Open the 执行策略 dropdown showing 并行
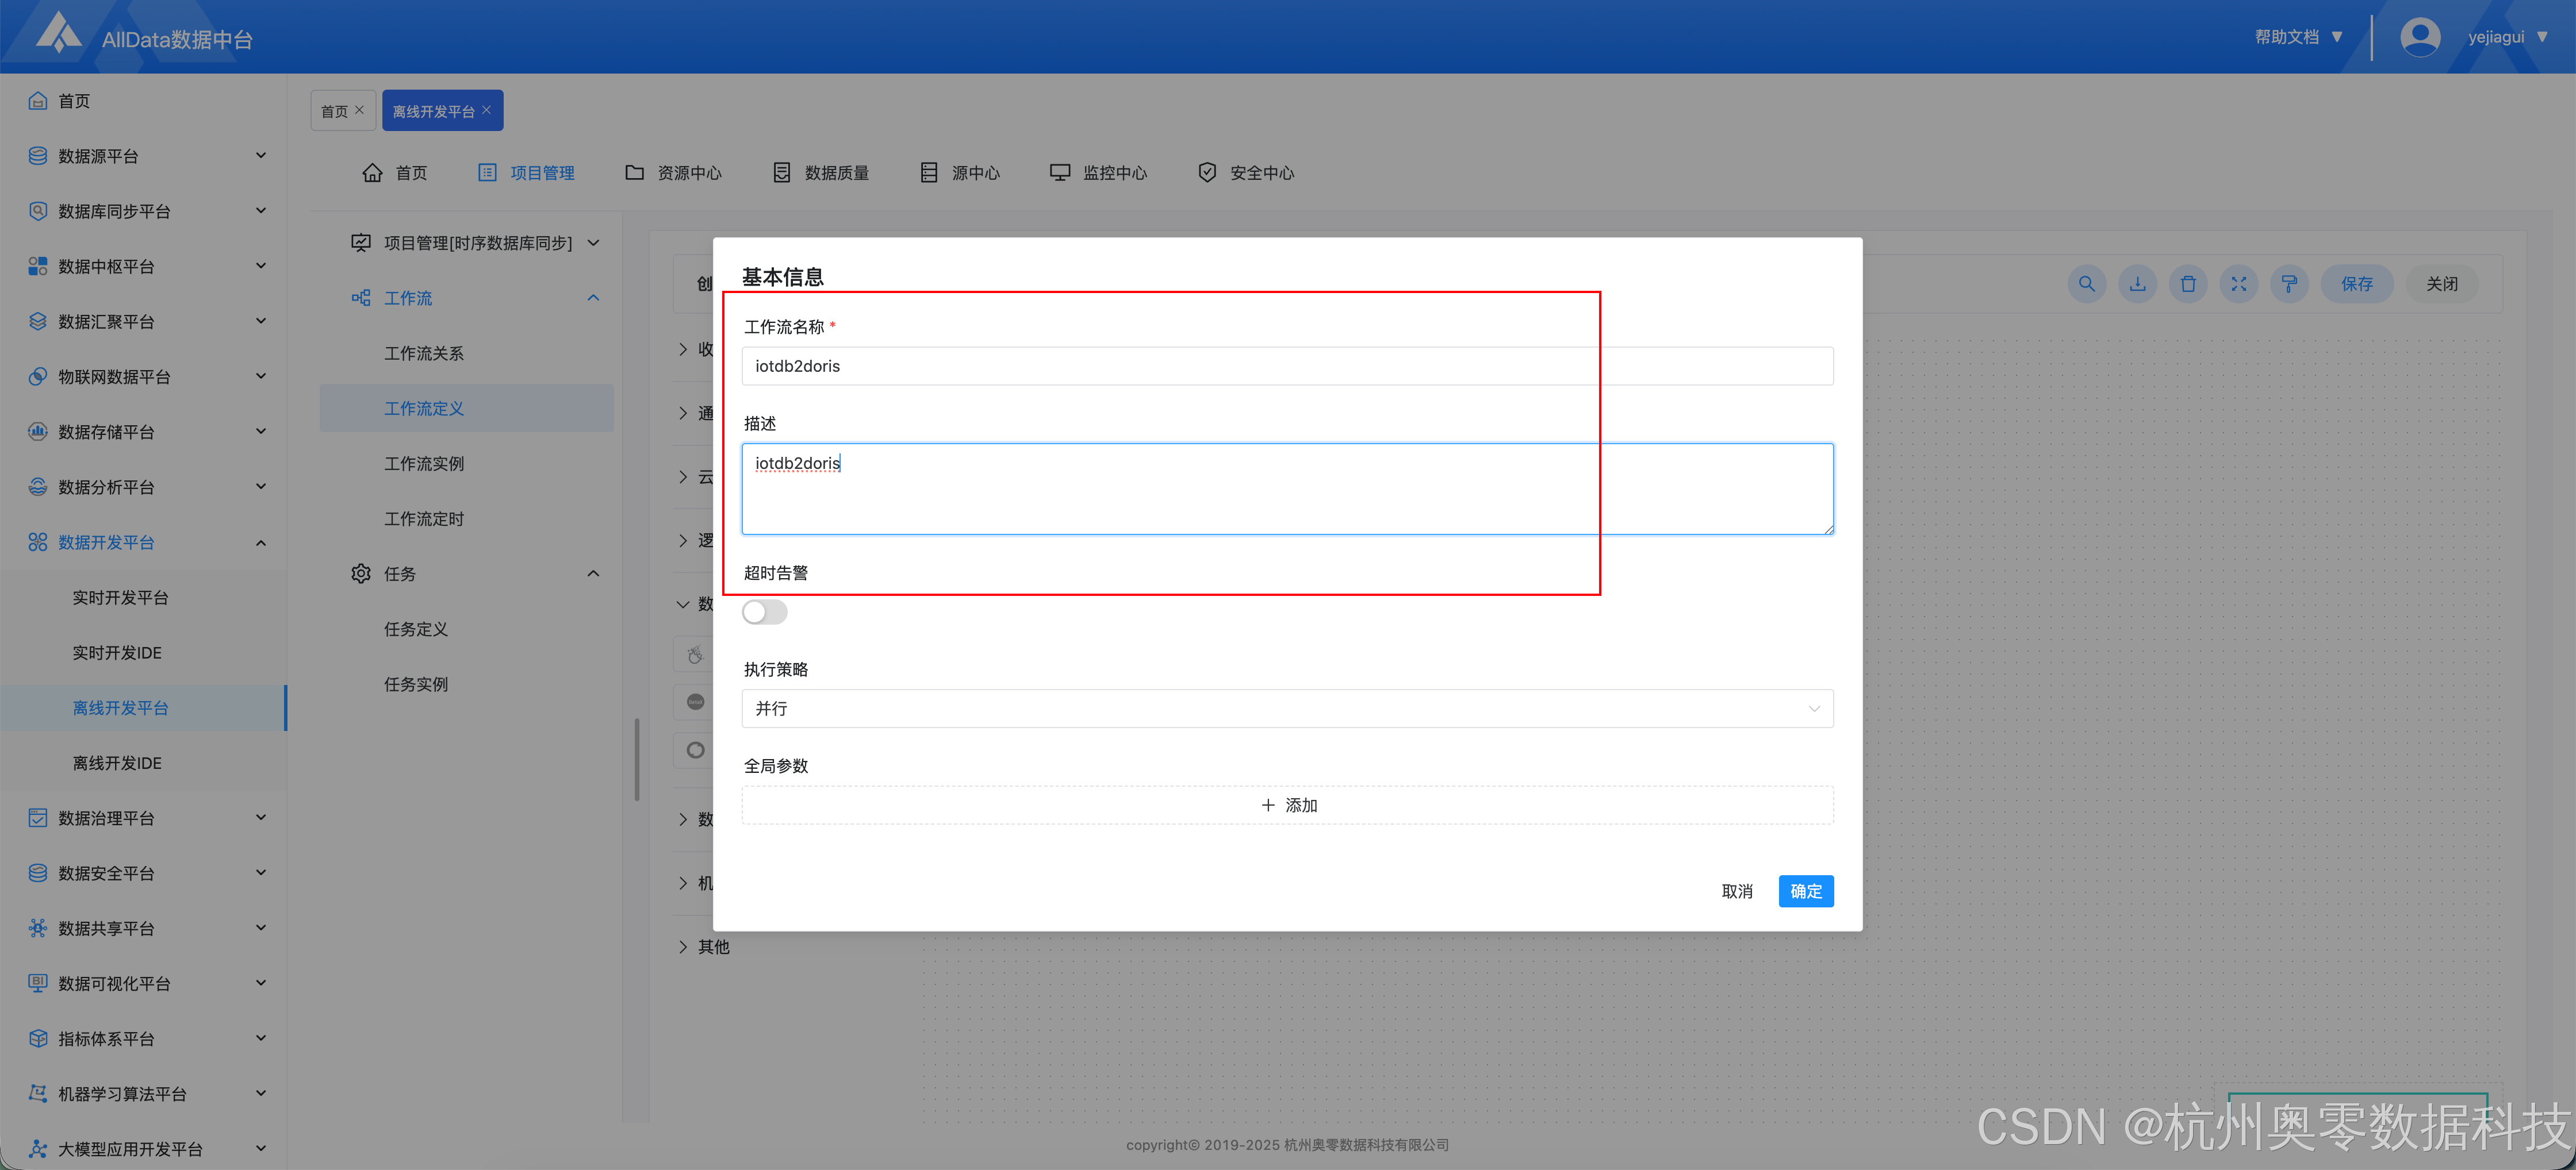The image size is (2576, 1170). 1286,709
